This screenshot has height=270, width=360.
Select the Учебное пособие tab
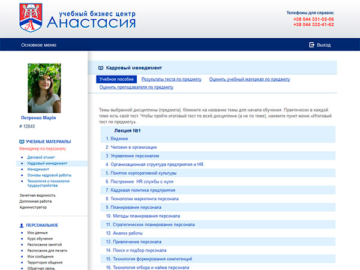coord(116,79)
